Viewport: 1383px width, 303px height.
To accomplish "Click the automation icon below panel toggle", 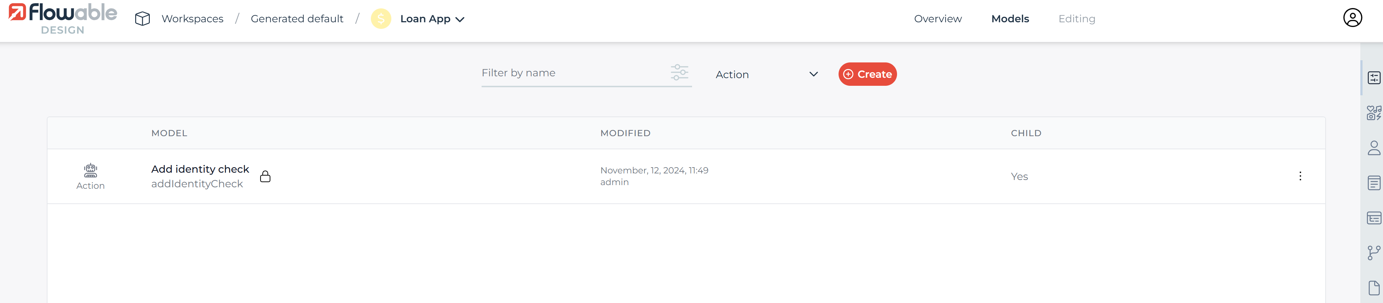I will (1373, 112).
